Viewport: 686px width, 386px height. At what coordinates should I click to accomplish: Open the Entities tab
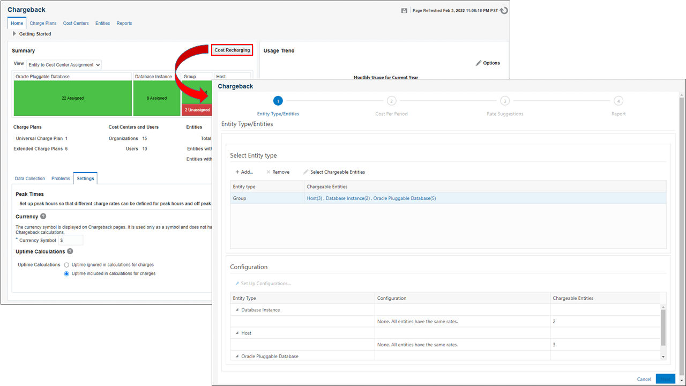coord(102,23)
